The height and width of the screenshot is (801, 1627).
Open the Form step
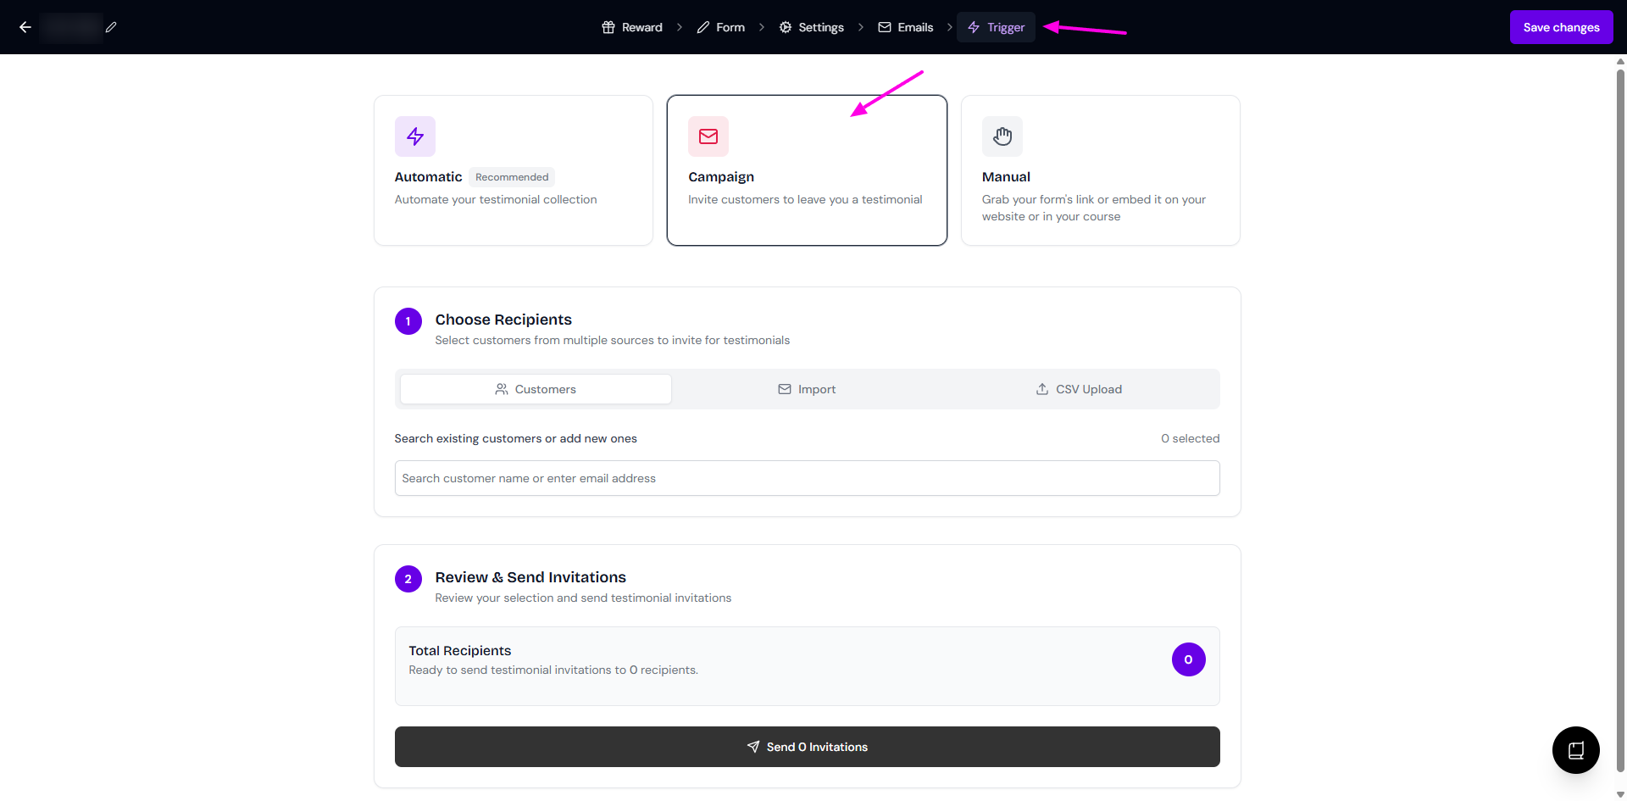721,27
